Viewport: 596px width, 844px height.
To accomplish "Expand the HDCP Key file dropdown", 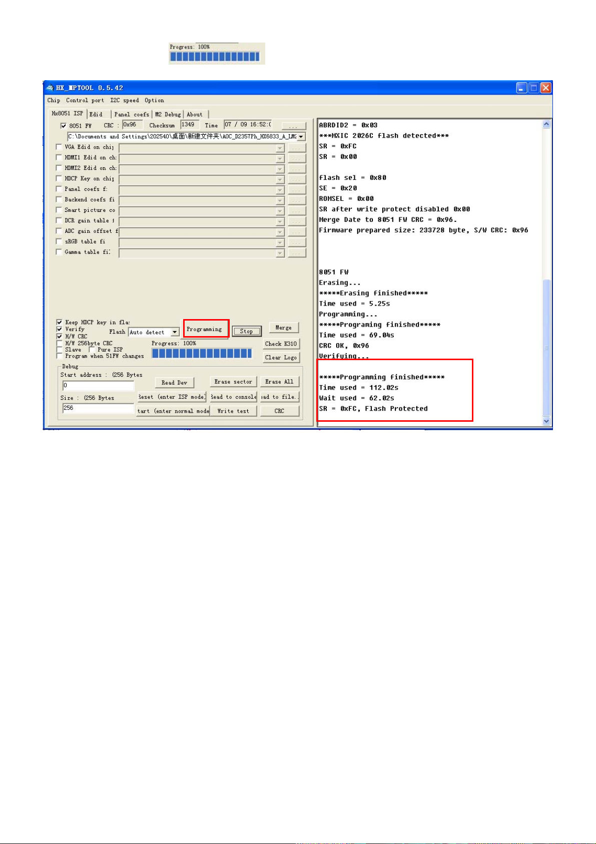I will pyautogui.click(x=280, y=179).
